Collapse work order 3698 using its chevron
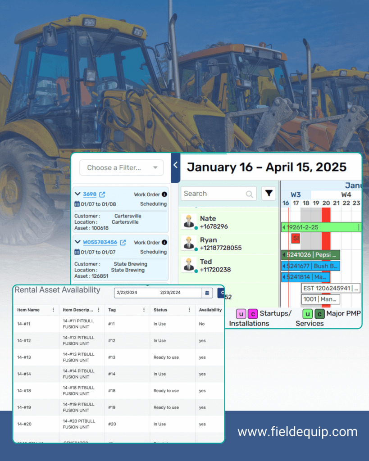This screenshot has height=461, width=369. [77, 194]
